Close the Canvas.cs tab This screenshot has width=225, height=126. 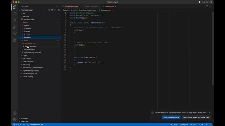pos(116,6)
